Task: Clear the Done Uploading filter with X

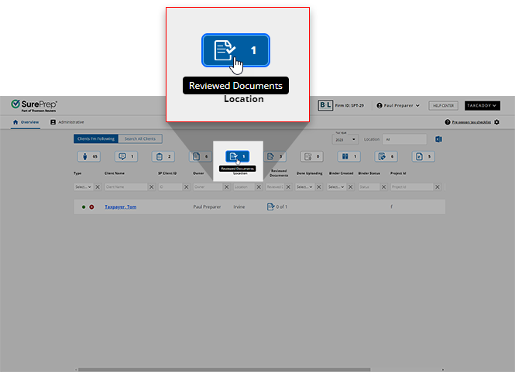Action: 318,187
